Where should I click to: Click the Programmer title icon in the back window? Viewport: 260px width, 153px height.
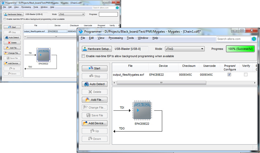pyautogui.click(x=3, y=3)
